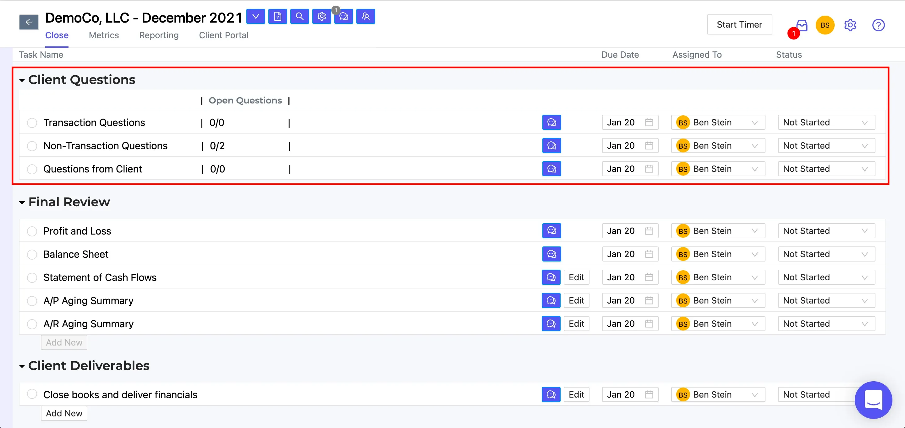The height and width of the screenshot is (428, 905).
Task: Open comments for Questions from Client
Action: tap(551, 169)
